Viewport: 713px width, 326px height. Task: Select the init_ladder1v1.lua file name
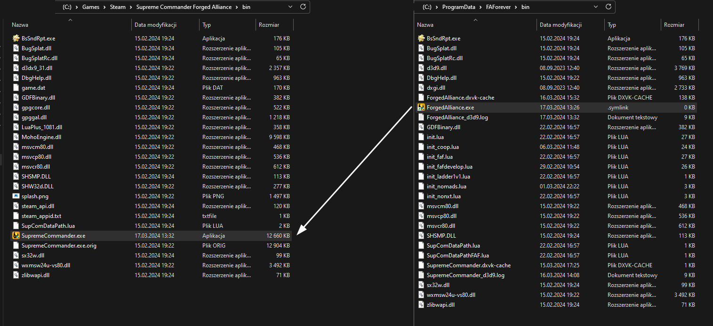coord(449,177)
